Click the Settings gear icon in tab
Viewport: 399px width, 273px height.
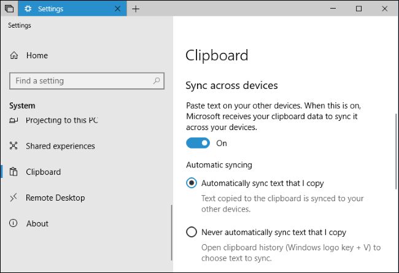(x=28, y=9)
